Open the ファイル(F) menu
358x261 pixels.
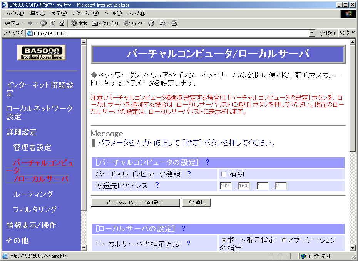point(14,13)
